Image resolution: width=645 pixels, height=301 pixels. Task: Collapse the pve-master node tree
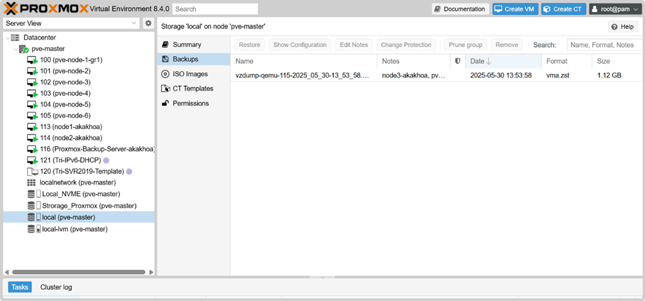15,49
